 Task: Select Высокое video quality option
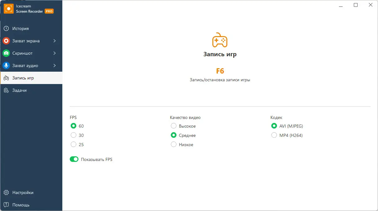(174, 126)
